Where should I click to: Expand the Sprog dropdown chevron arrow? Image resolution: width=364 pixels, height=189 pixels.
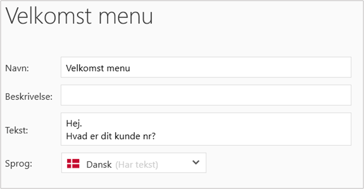pyautogui.click(x=196, y=162)
